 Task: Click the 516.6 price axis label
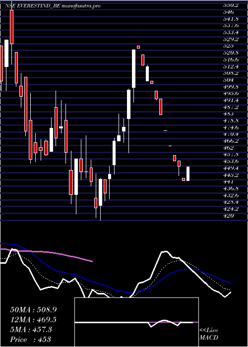(231, 59)
